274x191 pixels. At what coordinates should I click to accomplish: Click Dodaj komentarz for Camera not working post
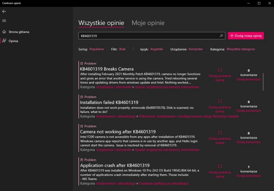coord(248,142)
